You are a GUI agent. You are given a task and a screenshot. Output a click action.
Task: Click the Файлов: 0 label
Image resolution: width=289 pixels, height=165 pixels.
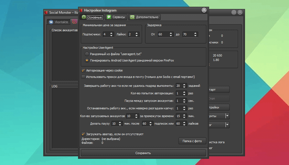pos(92,143)
